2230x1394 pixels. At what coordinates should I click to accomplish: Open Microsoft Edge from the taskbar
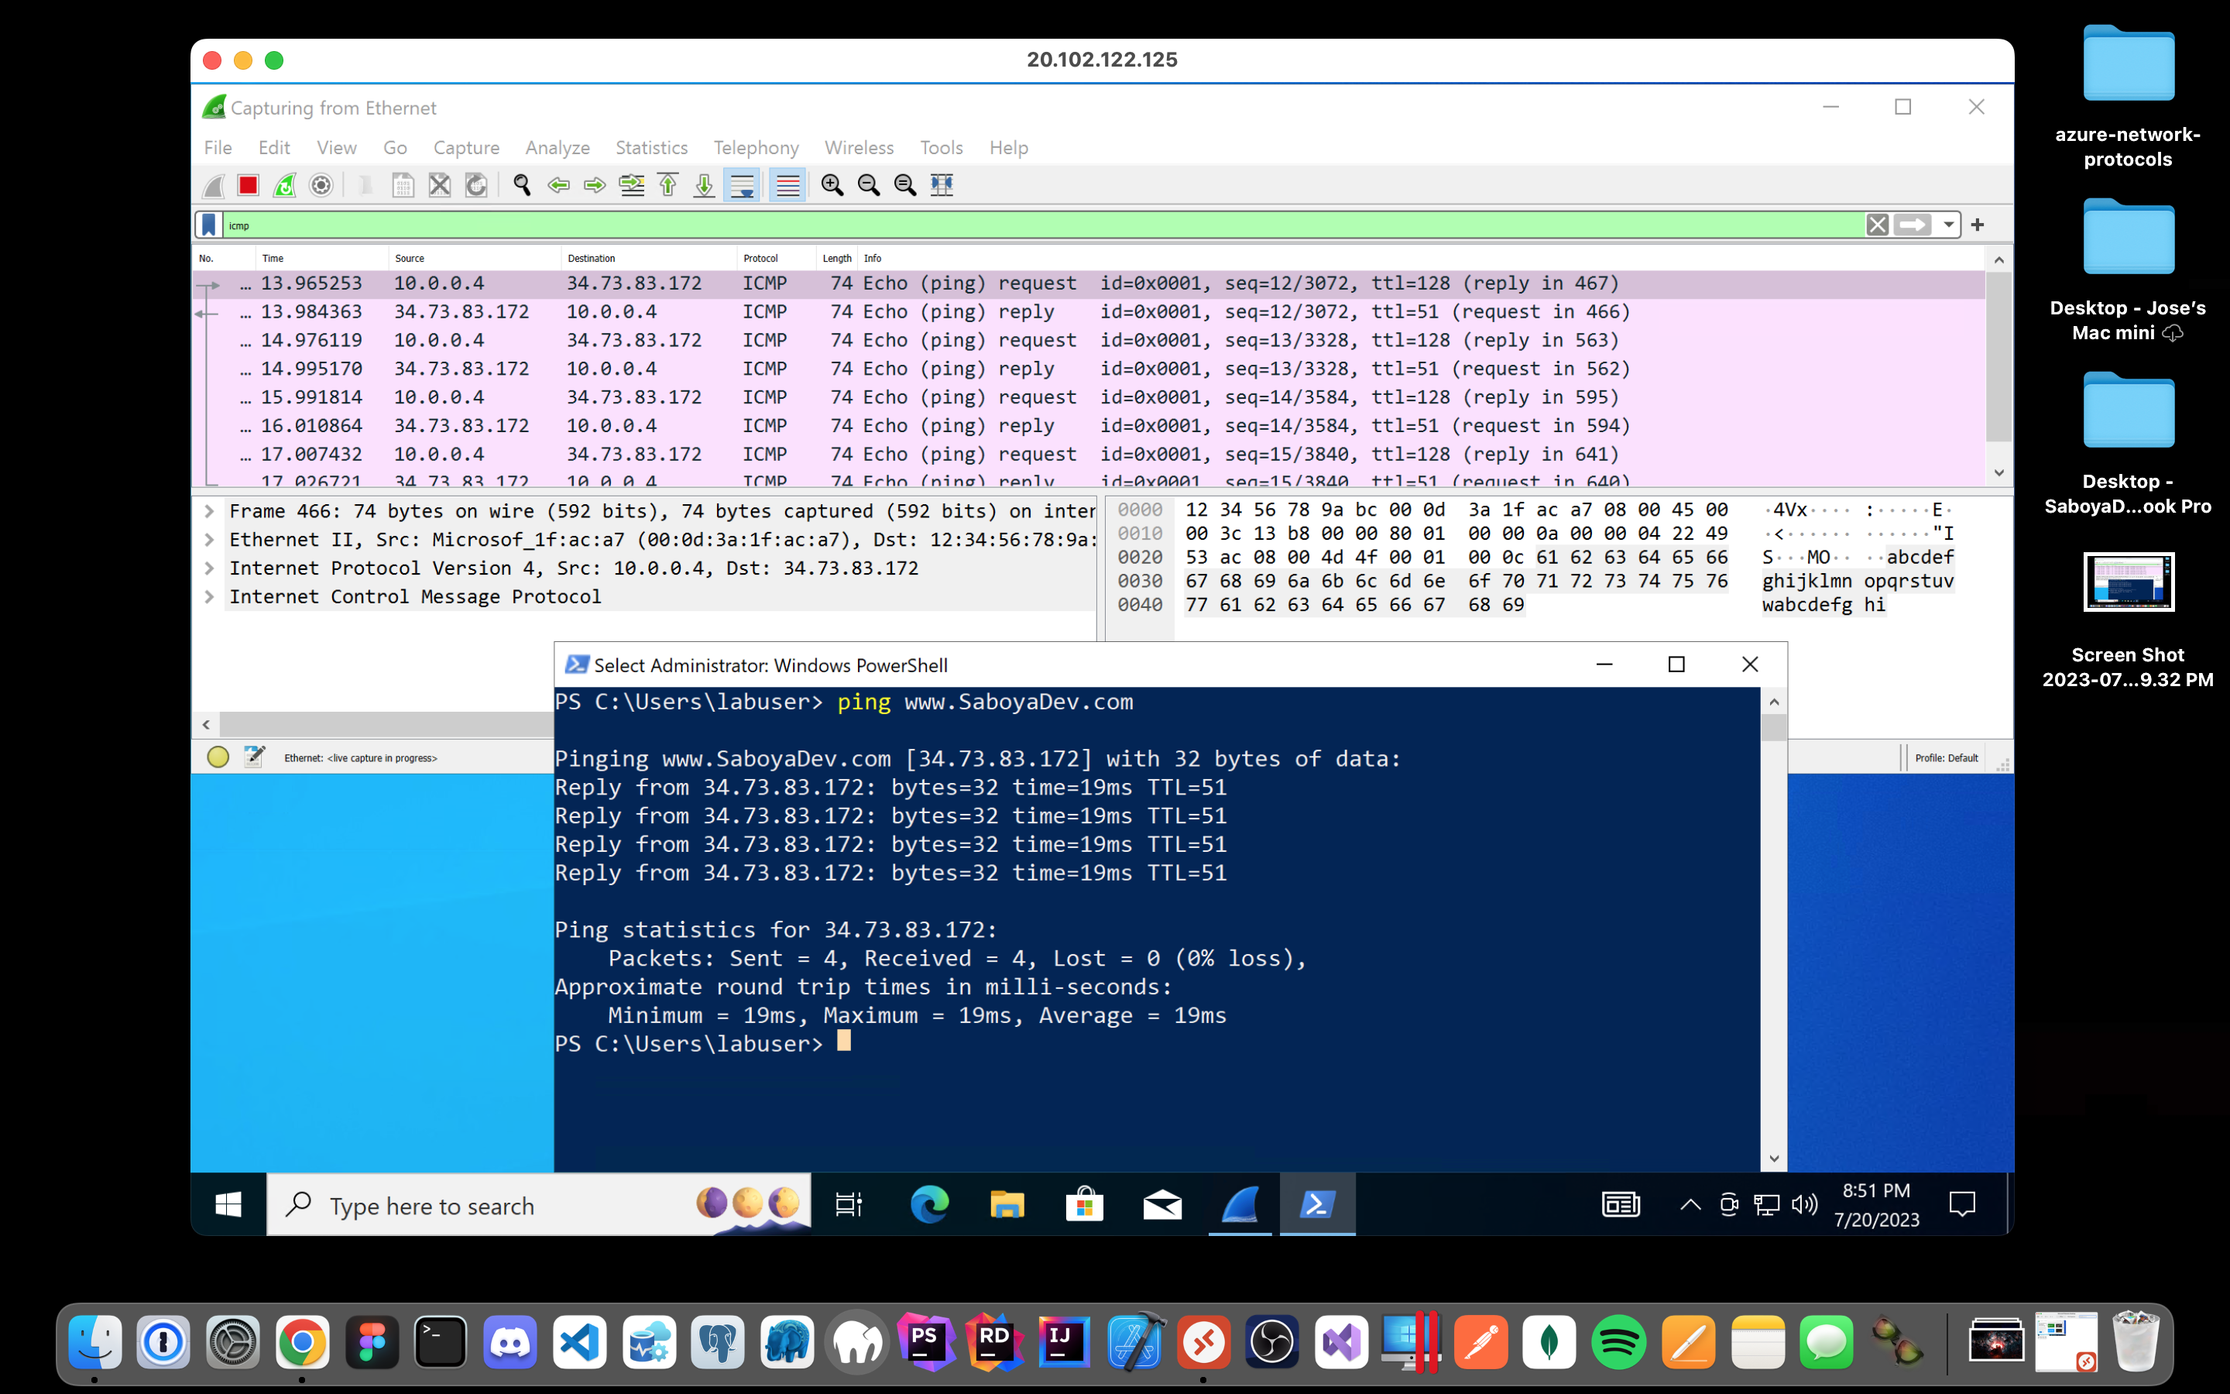click(x=929, y=1204)
